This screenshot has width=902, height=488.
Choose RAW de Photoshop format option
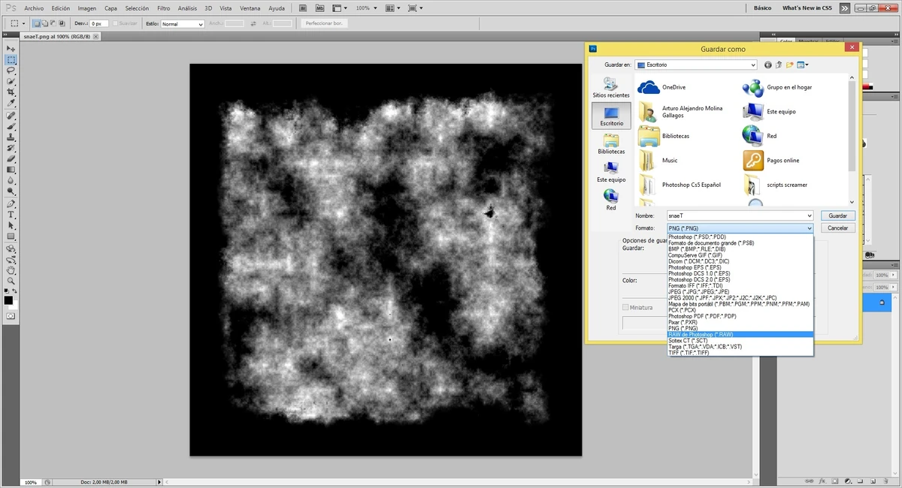coord(700,334)
